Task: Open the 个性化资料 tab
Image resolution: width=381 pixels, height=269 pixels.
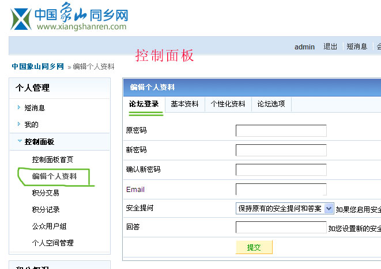Action: [228, 104]
